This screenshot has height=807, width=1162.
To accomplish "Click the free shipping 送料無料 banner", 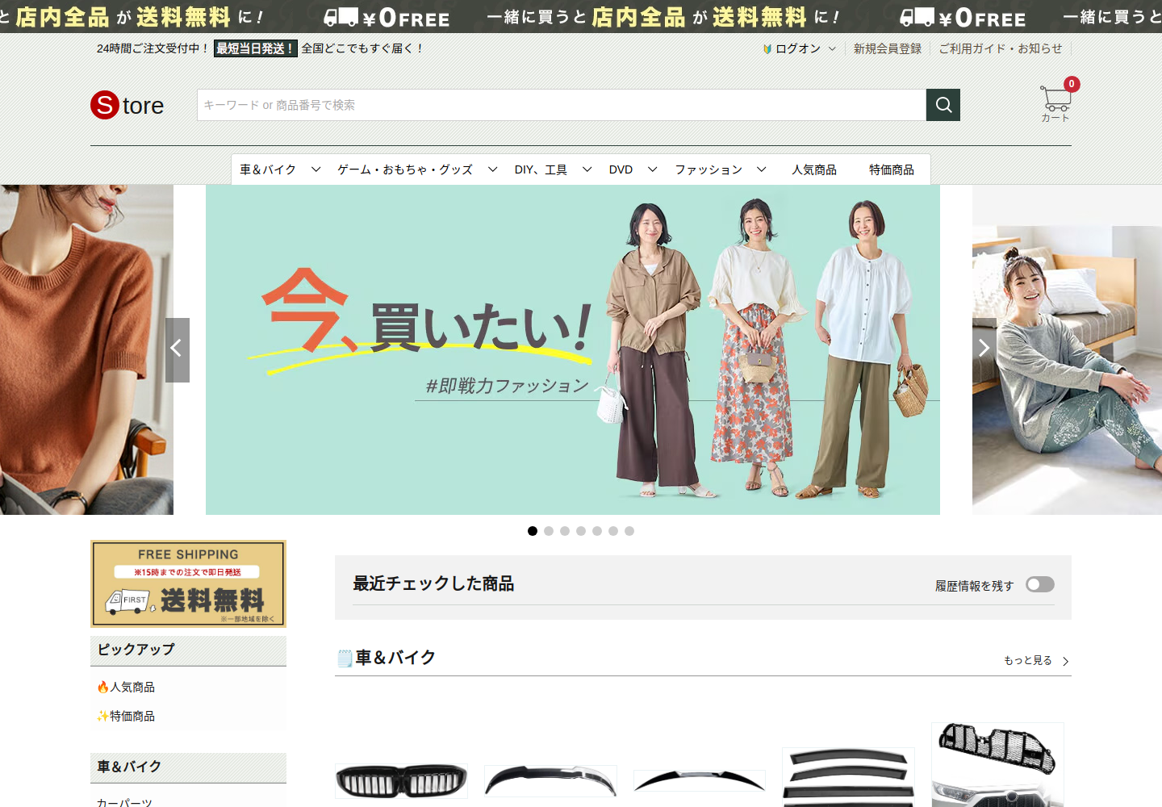I will 188,583.
